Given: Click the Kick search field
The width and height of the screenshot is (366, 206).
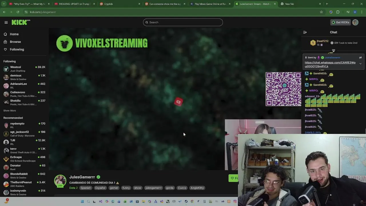Looking at the screenshot, I should (x=183, y=22).
